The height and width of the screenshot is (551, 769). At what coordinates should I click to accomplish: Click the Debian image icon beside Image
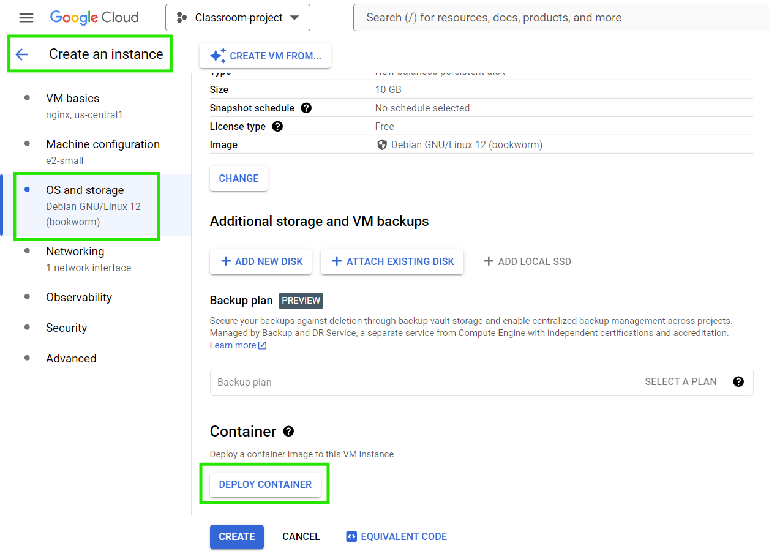coord(381,144)
